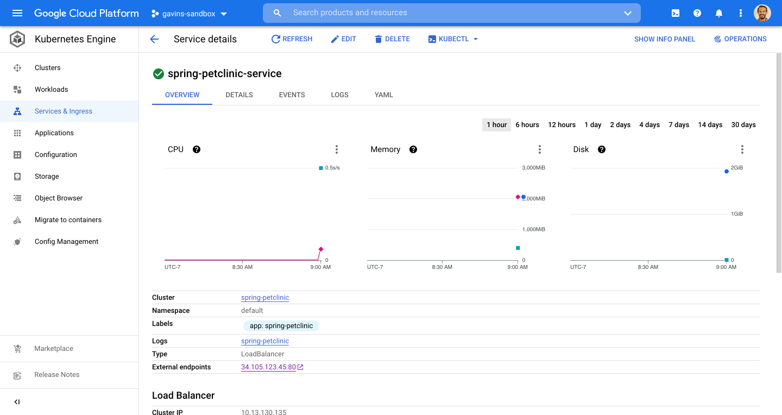782x415 pixels.
Task: Open external endpoint 34.105.123.45:80 link
Action: (268, 367)
